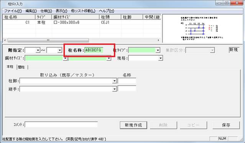Expand the 継手 import dropdown

[x=115, y=89]
